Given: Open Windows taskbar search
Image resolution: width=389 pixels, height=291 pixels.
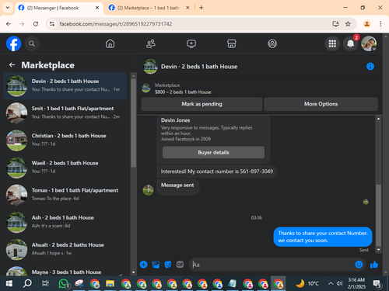Looking at the screenshot, I should 27,283.
